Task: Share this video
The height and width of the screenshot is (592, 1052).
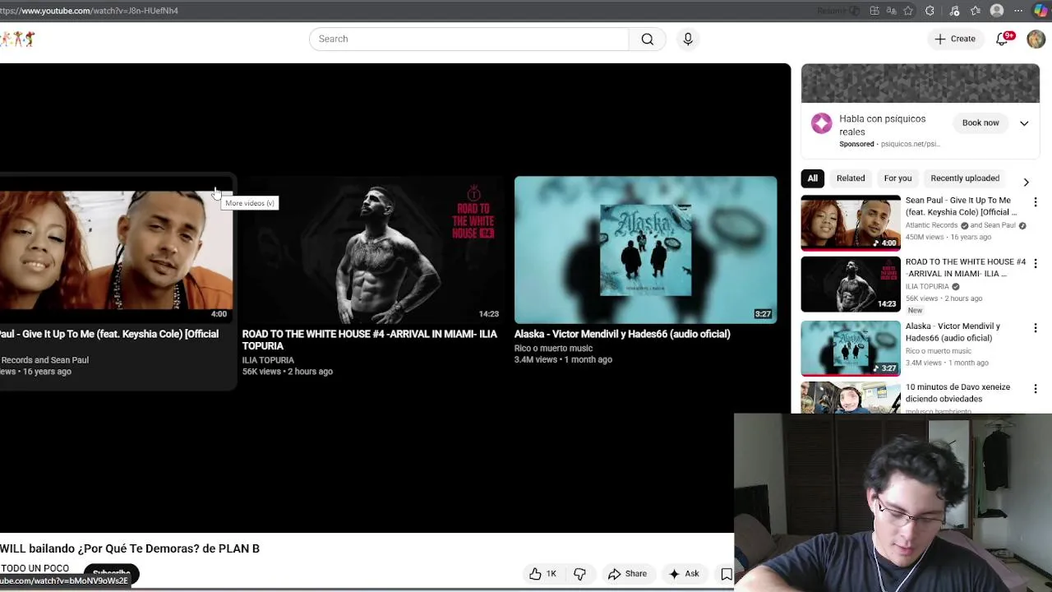Action: coord(627,574)
